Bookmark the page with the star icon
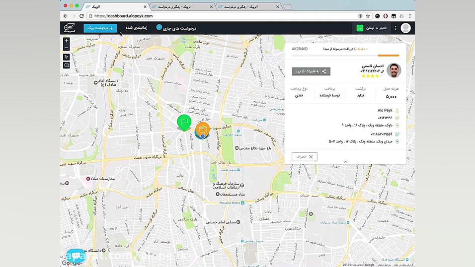475x267 pixels. pyautogui.click(x=368, y=16)
